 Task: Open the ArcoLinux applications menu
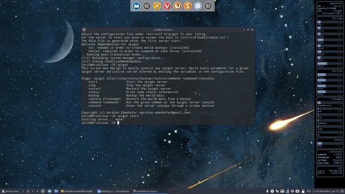(10, 191)
